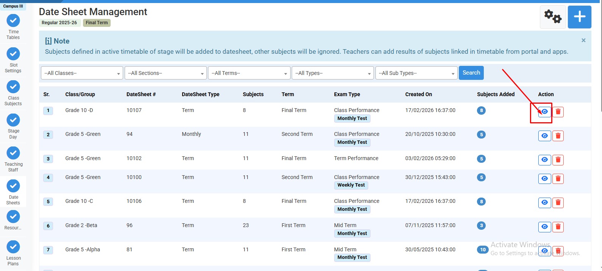Click subjects added badge 3 for Grade 2 -Beta
Screen dimensions: 602x271
482,226
